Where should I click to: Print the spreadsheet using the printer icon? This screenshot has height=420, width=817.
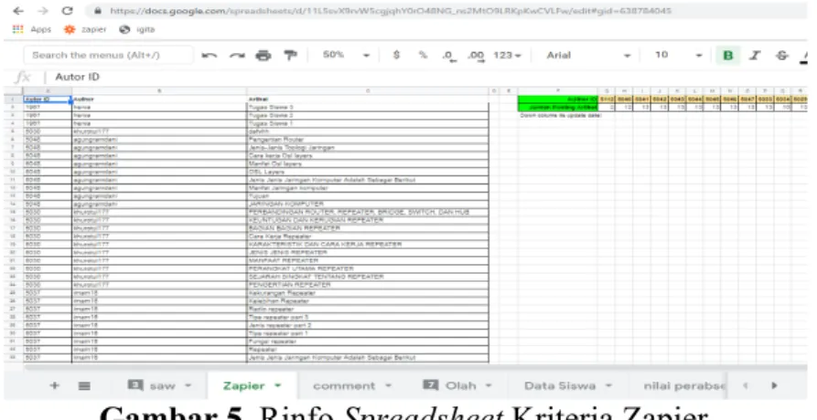click(263, 55)
